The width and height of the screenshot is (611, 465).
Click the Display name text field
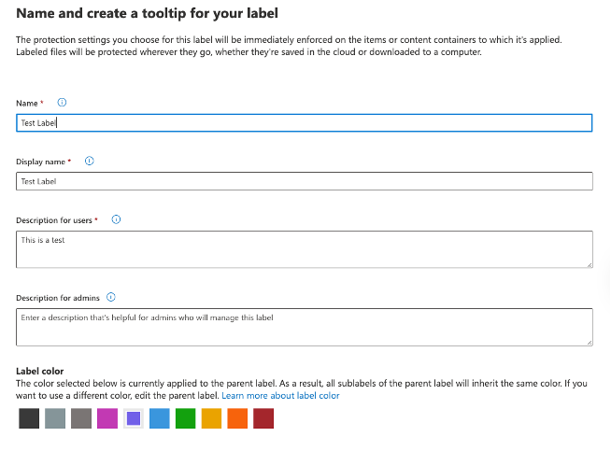point(305,181)
